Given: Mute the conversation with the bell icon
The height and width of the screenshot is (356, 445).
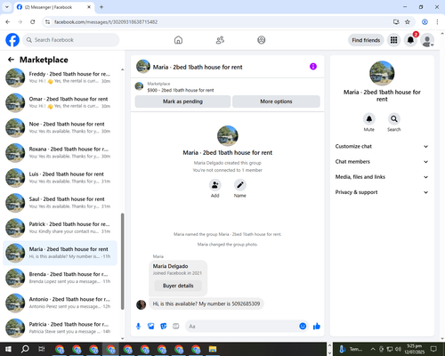Looking at the screenshot, I should pyautogui.click(x=369, y=119).
